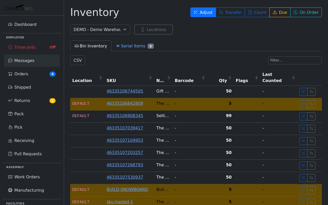This screenshot has width=328, height=205.
Task: Click the Manufacturing gear icon
Action: 10,190
